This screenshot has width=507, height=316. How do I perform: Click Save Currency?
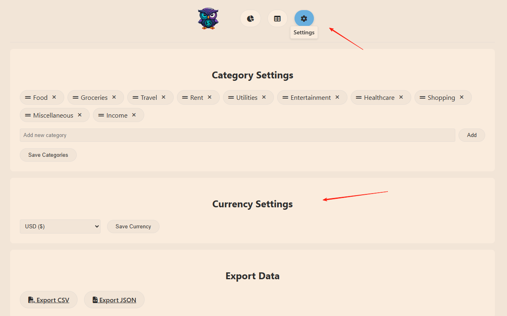(x=133, y=227)
